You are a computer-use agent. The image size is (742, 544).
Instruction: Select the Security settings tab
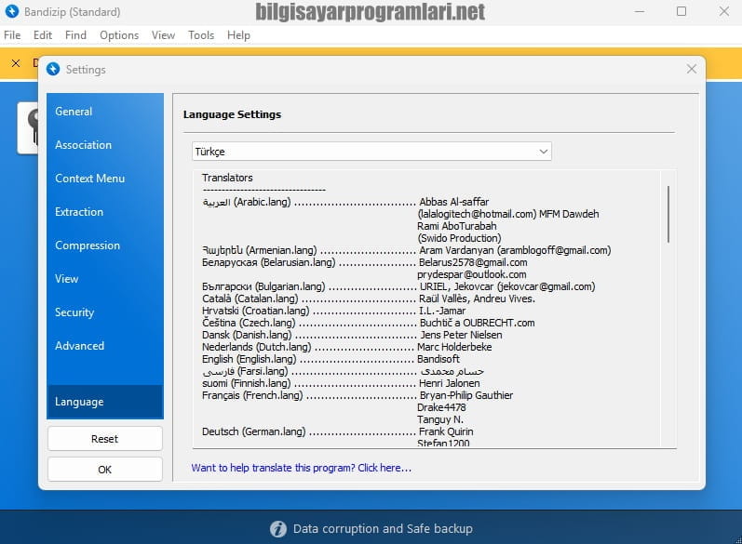105,312
